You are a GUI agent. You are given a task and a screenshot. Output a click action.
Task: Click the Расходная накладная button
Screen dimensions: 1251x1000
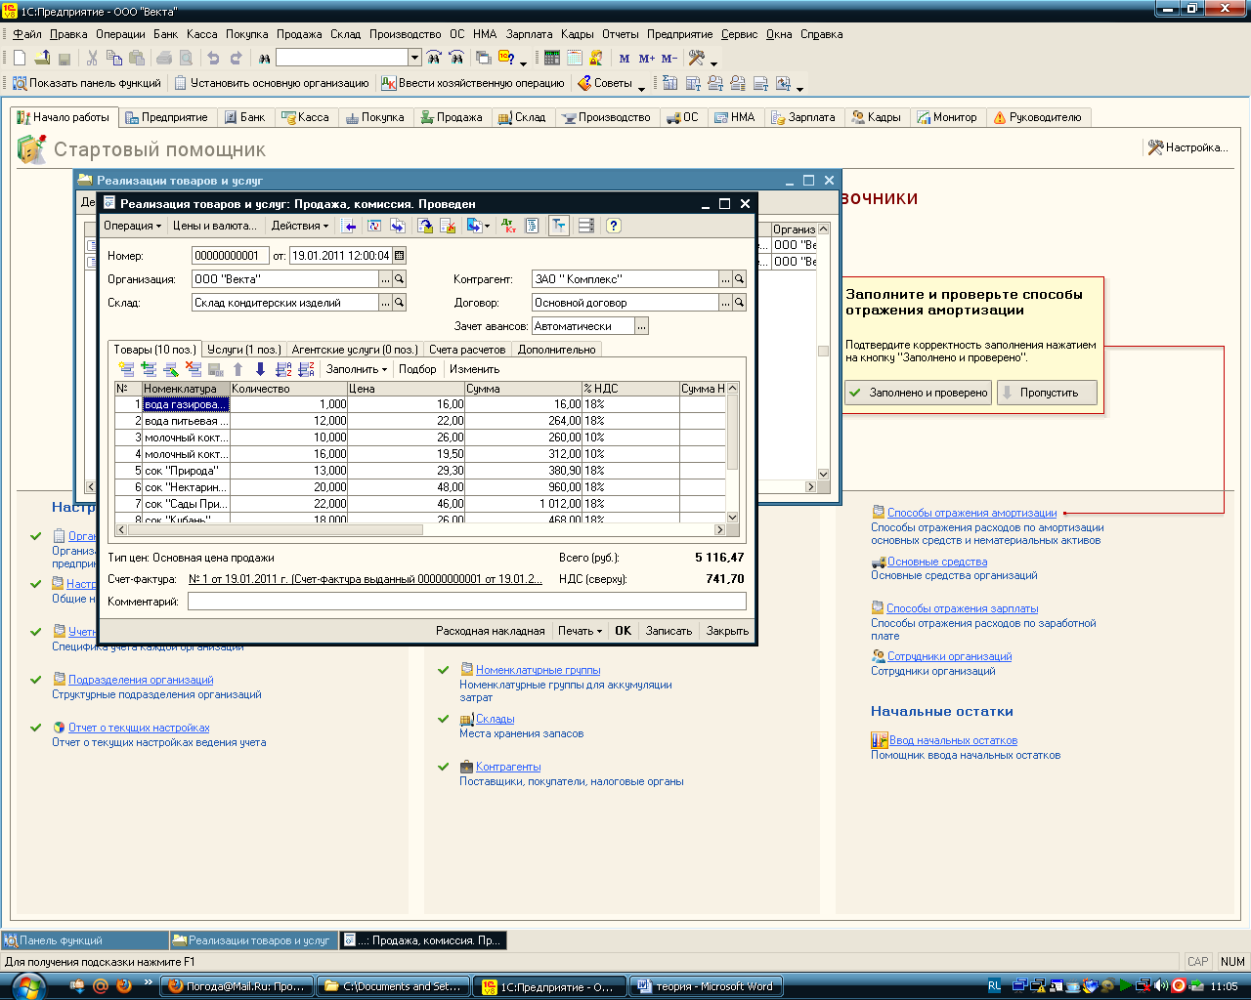pyautogui.click(x=491, y=631)
